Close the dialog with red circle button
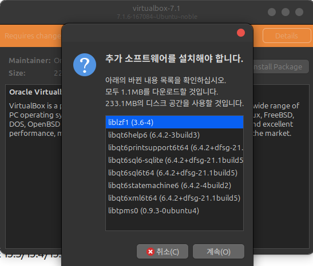313x266 pixels. [x=241, y=33]
